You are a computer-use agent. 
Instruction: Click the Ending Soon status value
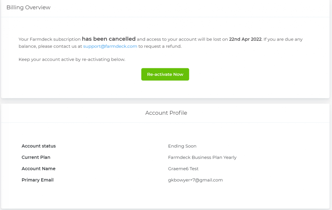click(x=182, y=146)
